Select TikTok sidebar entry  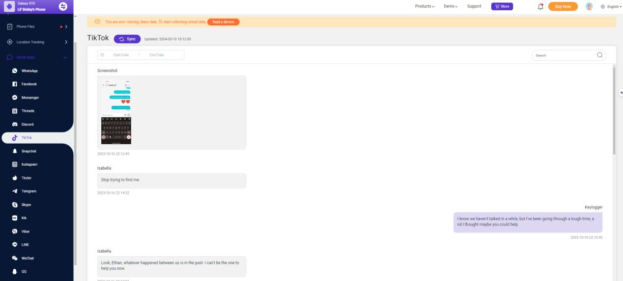(27, 138)
